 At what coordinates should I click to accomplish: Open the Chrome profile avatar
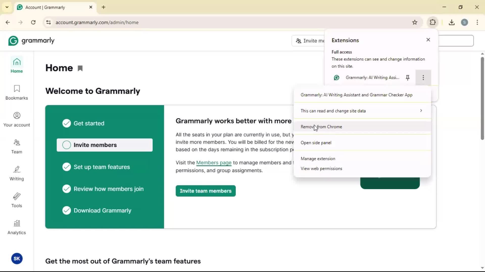coord(465,22)
